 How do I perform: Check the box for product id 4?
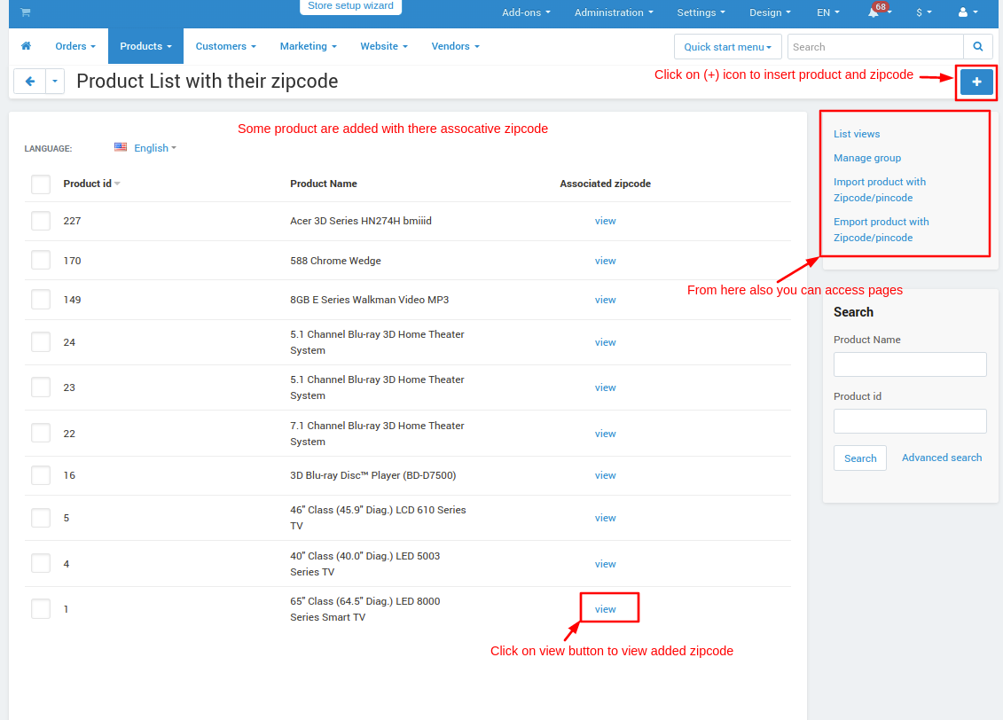coord(41,563)
